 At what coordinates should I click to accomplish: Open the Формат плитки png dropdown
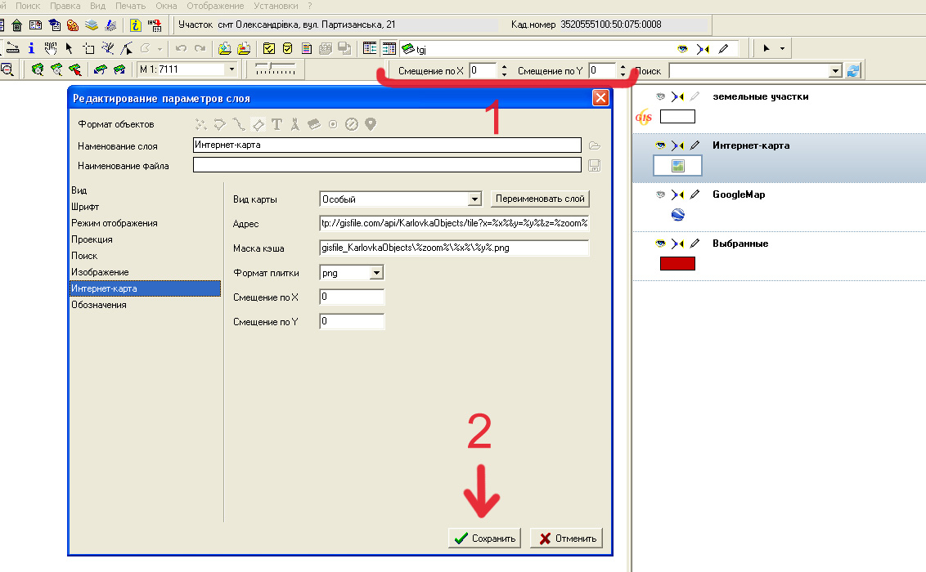tap(376, 272)
